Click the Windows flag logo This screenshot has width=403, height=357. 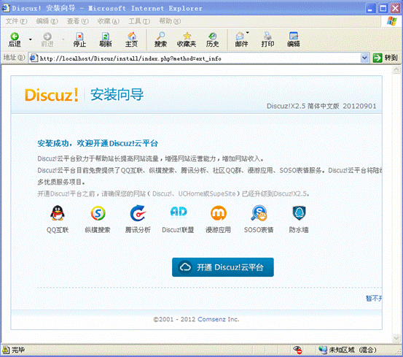tap(391, 21)
